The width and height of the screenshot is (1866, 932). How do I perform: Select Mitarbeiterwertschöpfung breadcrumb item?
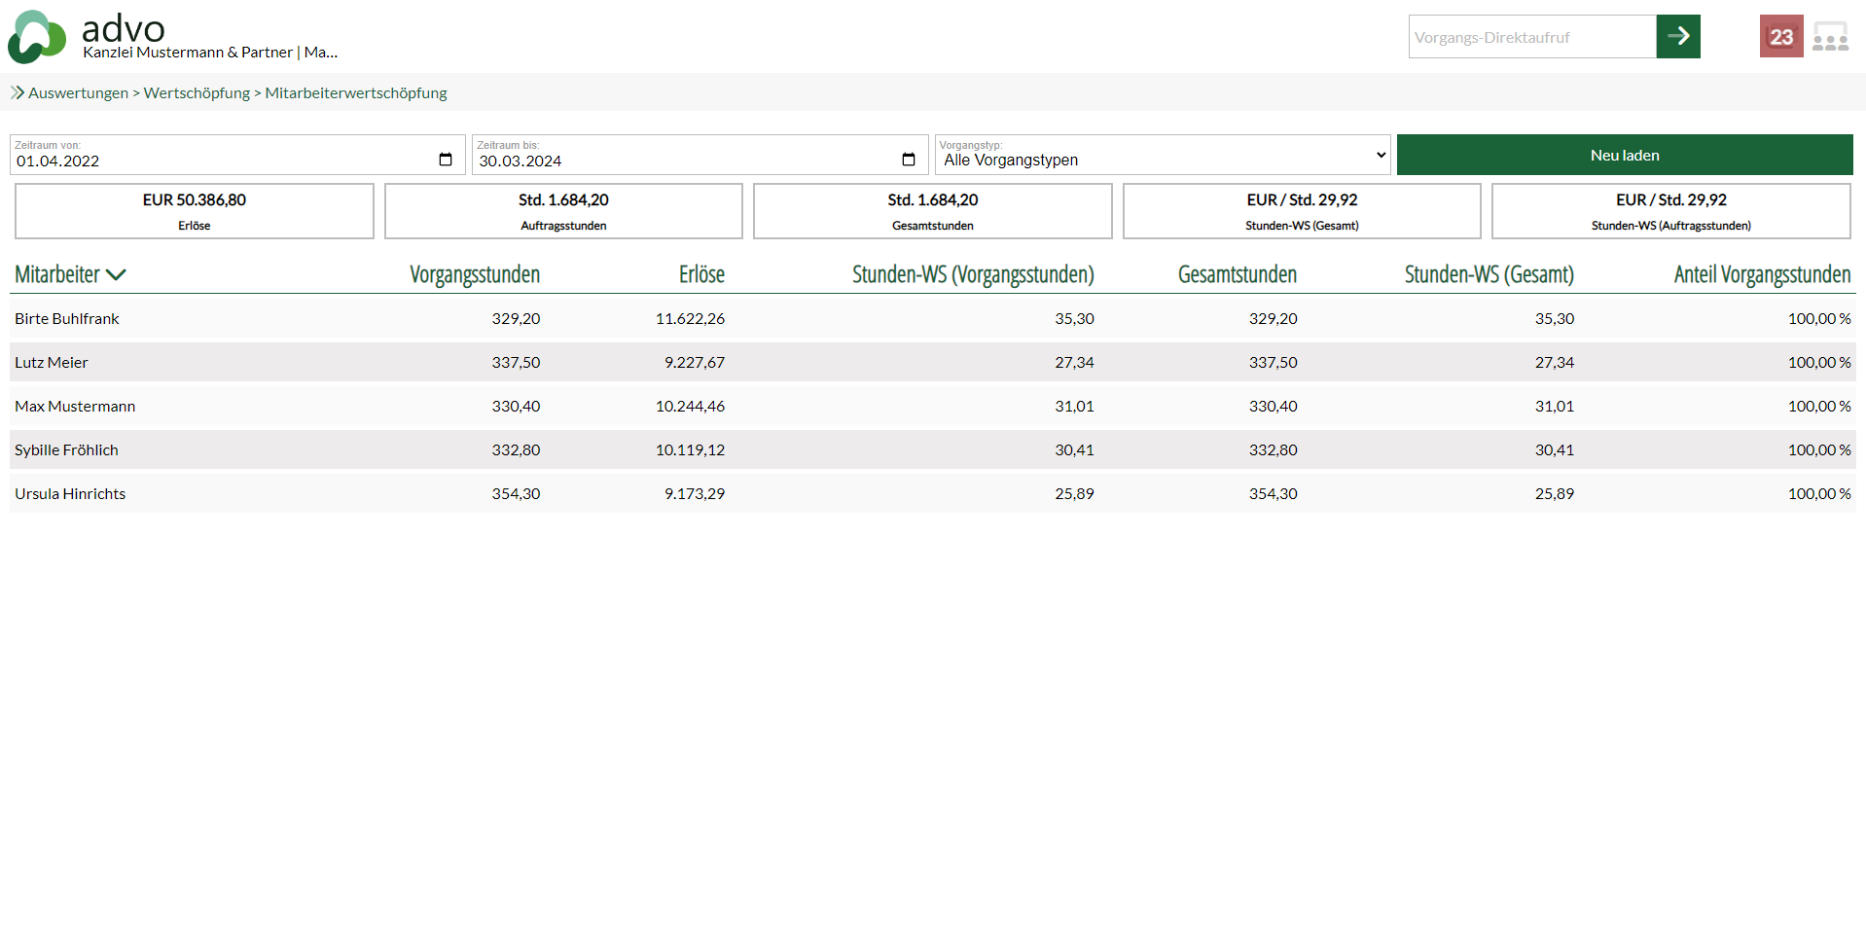356,92
